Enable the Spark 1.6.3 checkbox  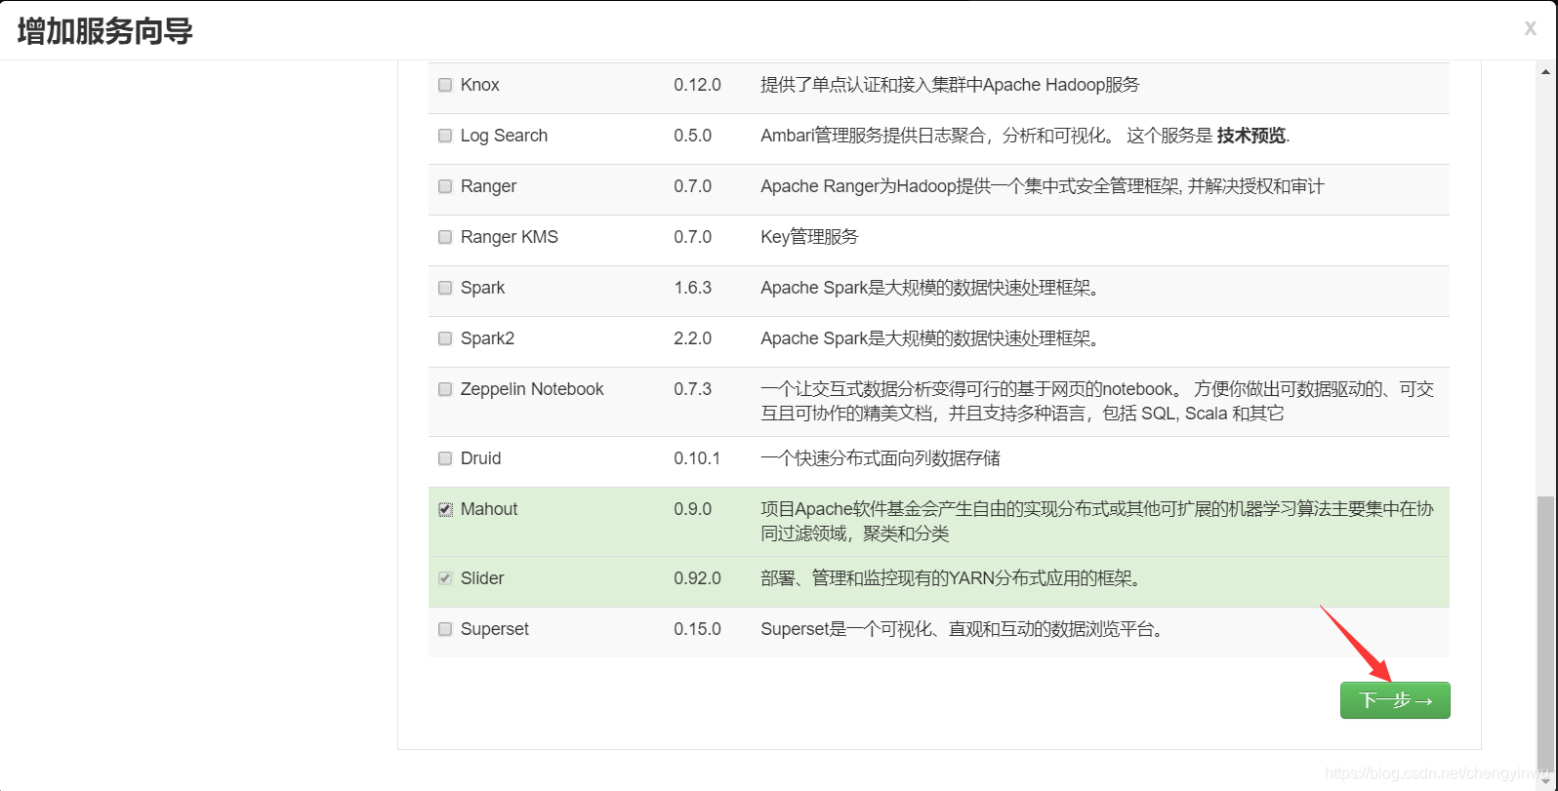[x=445, y=288]
